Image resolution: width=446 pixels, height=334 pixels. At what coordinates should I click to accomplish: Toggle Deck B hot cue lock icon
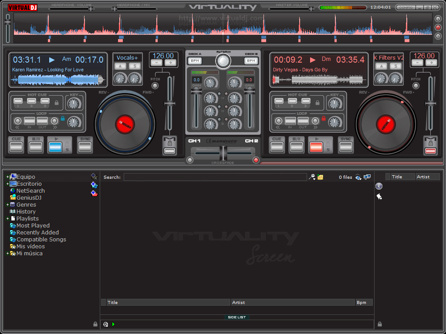coord(318,103)
